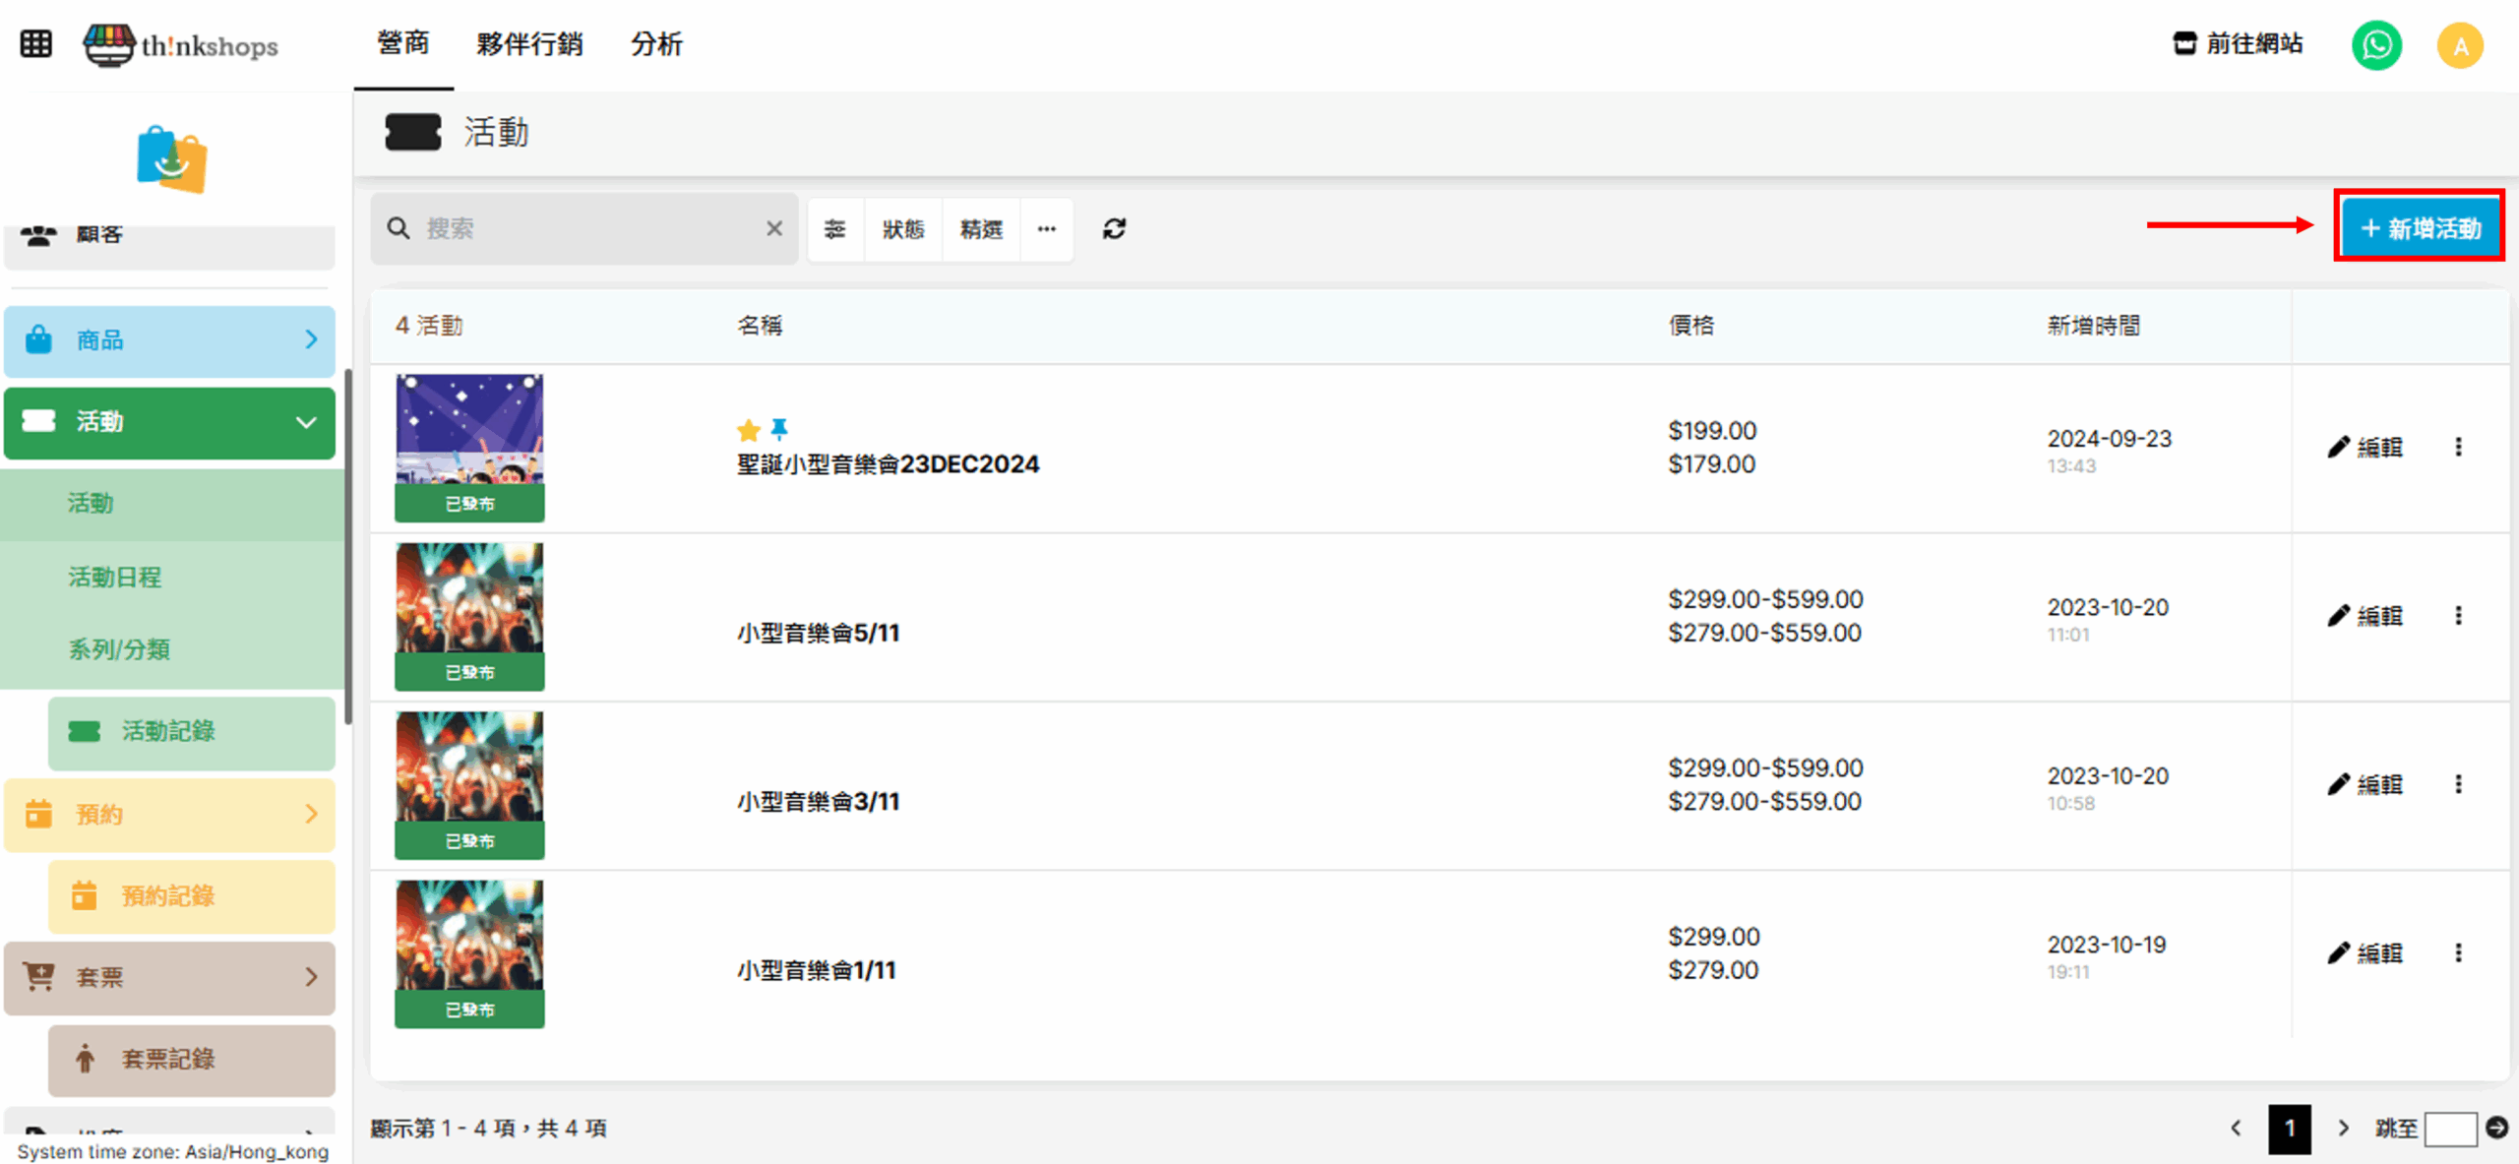Open the user avatar 'A' menu
The image size is (2519, 1164).
pos(2460,45)
